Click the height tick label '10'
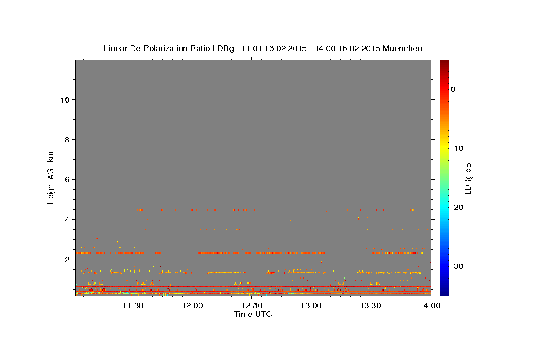 coord(65,100)
